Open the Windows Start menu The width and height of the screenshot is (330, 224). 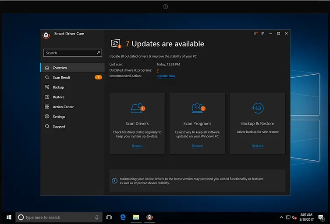[9, 217]
